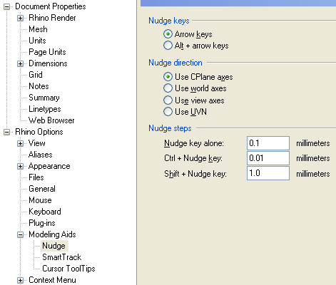Open the Linetypes document page
336x285 pixels.
pyautogui.click(x=45, y=109)
